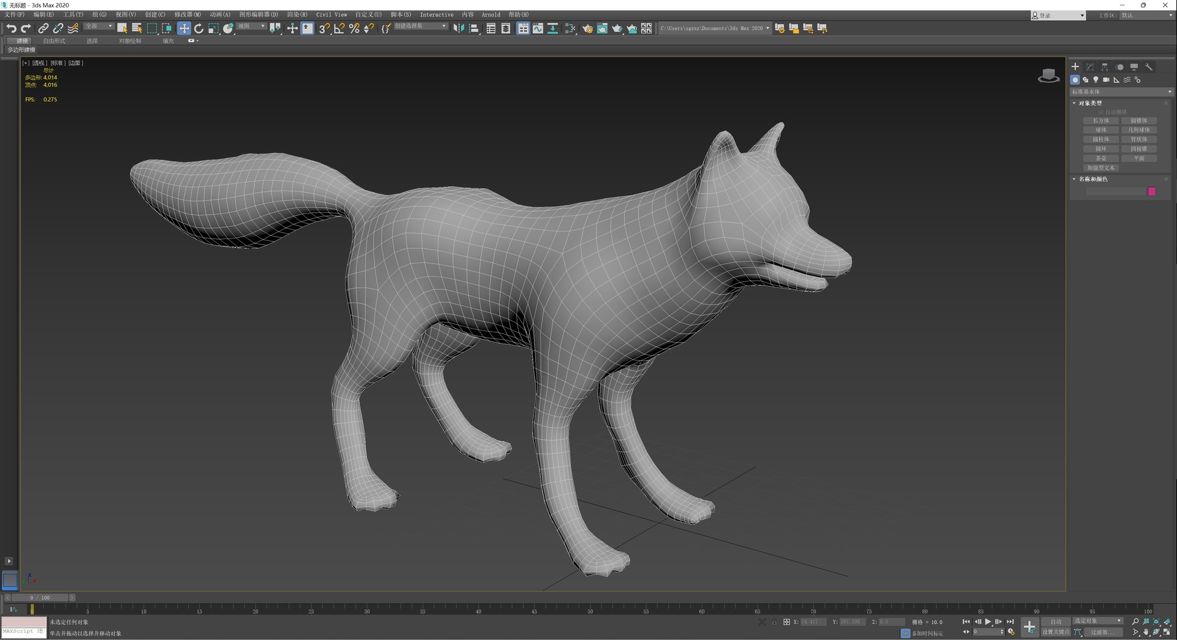
Task: Select the Select and Rotate tool
Action: (x=199, y=28)
